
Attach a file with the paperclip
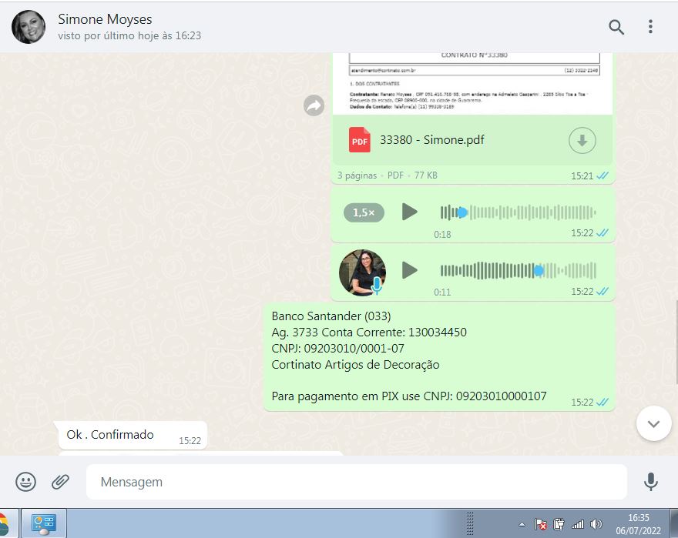coord(61,482)
